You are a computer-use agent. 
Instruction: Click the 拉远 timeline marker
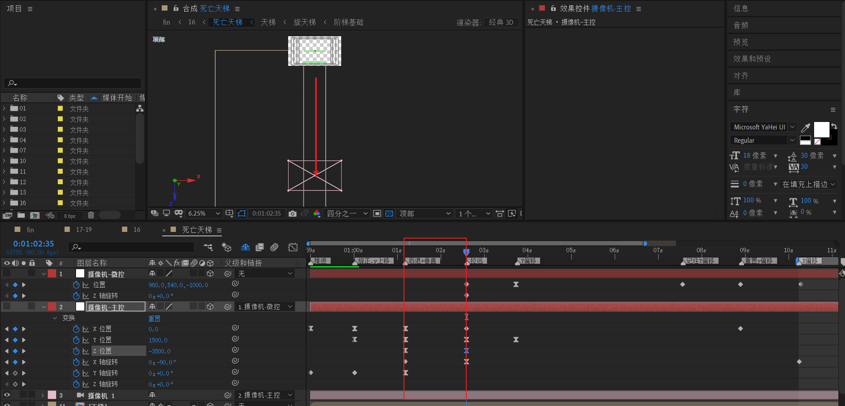[477, 261]
